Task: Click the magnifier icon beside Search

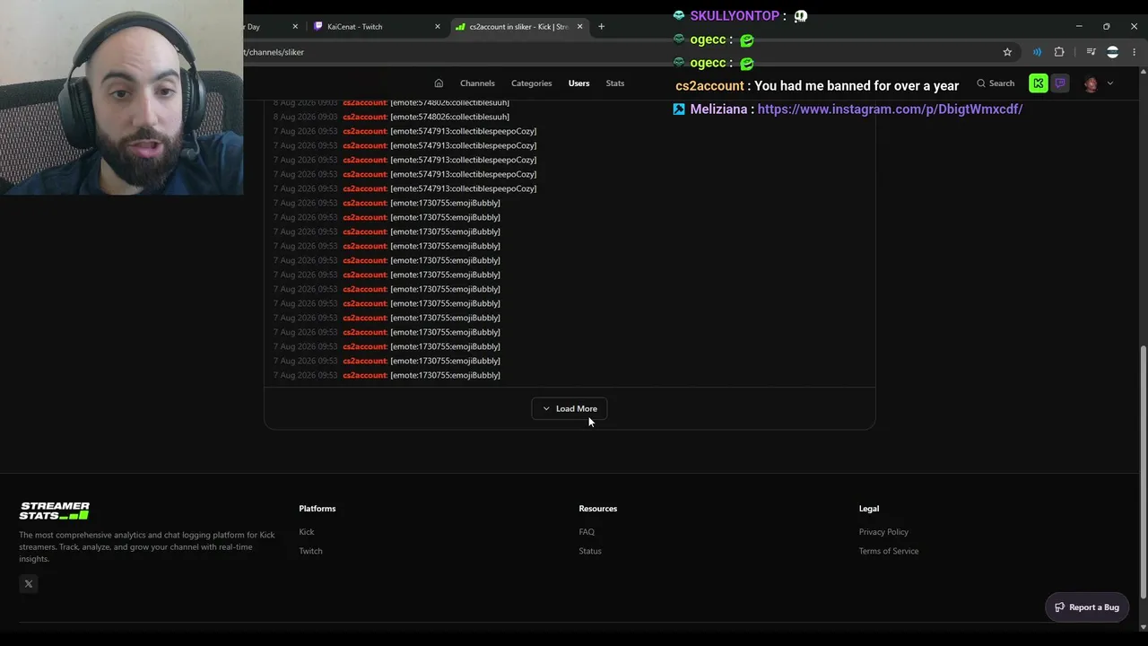Action: (x=981, y=83)
